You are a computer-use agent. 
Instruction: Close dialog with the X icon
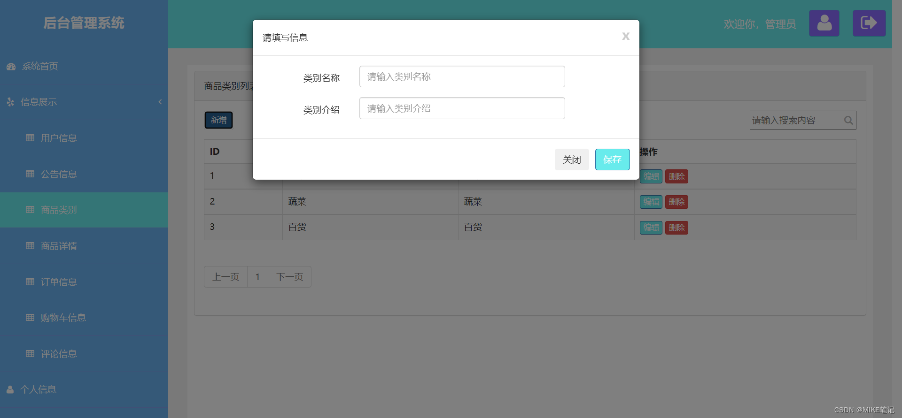click(x=626, y=36)
